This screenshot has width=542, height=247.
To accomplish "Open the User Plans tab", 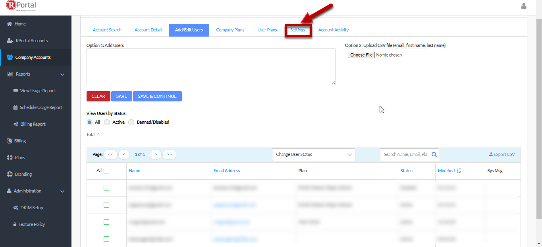I will point(267,30).
